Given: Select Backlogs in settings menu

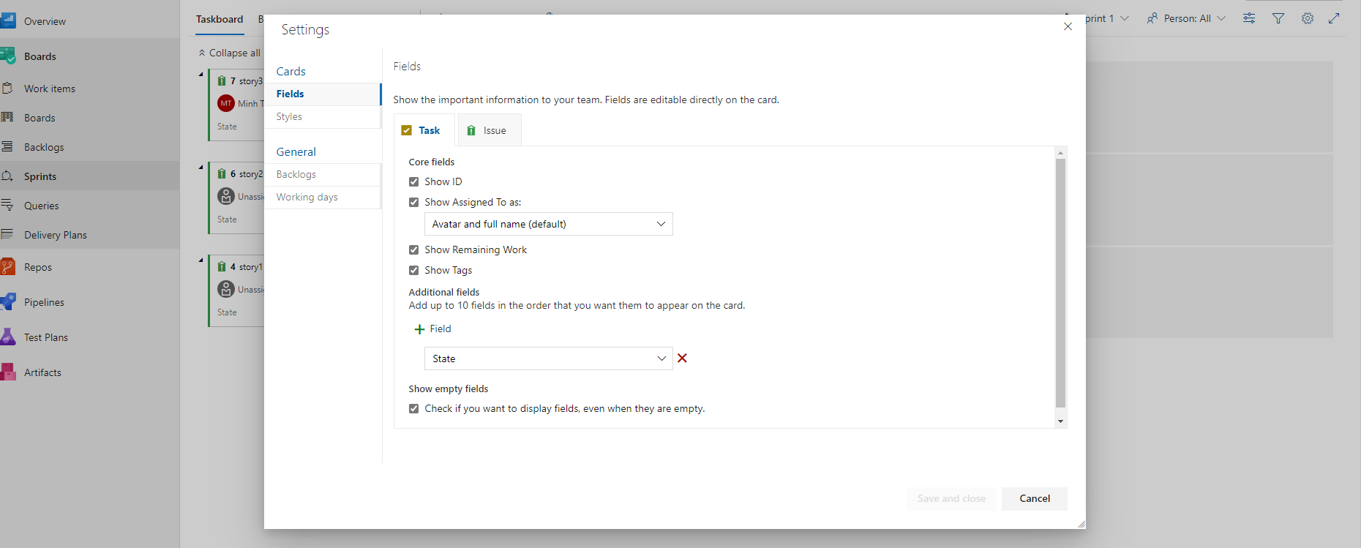Looking at the screenshot, I should (x=323, y=174).
